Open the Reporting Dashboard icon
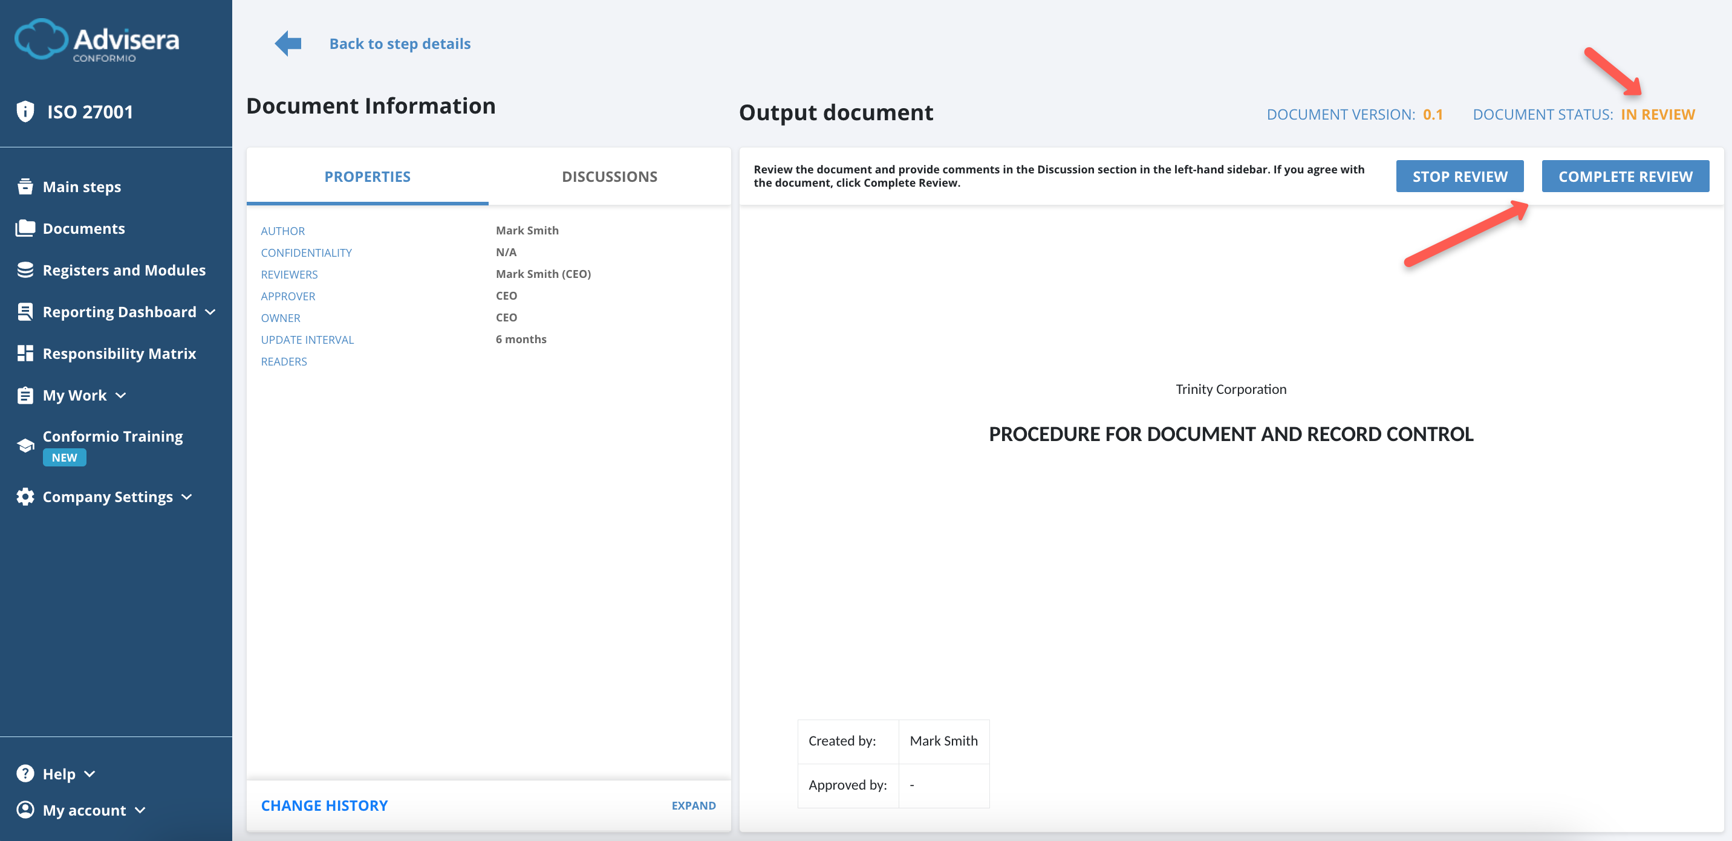This screenshot has width=1732, height=841. [x=25, y=311]
